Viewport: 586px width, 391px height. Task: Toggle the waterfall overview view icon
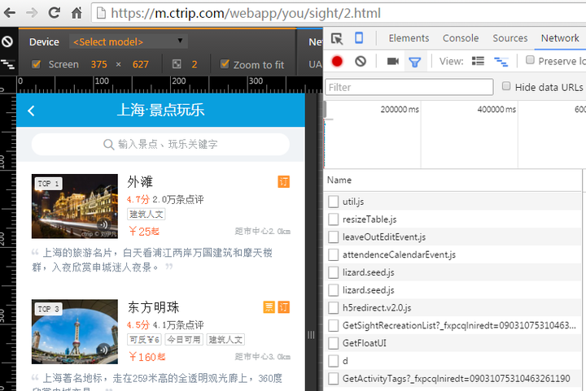[x=501, y=62]
